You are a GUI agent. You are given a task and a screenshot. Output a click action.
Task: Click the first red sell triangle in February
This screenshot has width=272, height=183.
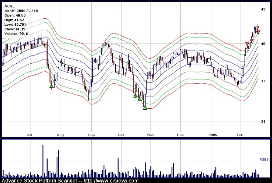point(247,44)
